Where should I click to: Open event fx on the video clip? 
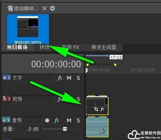point(102,109)
